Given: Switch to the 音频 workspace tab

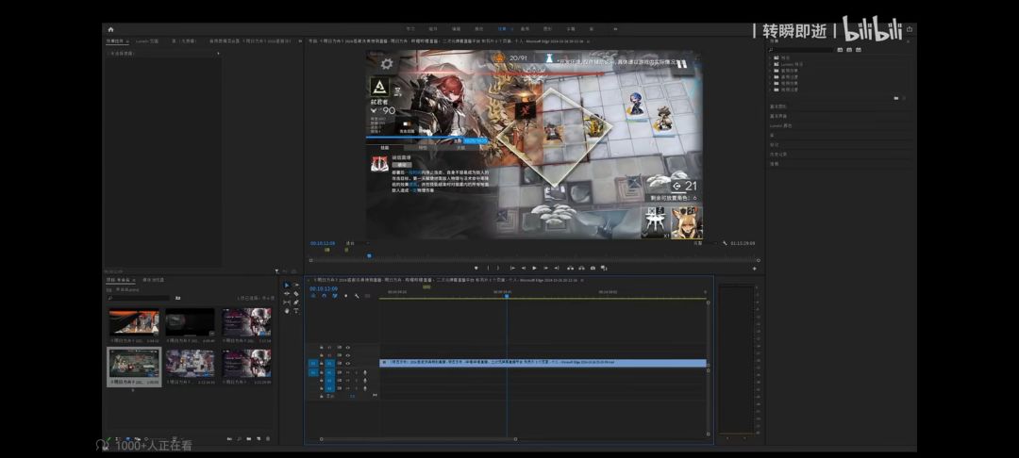Looking at the screenshot, I should click(525, 29).
